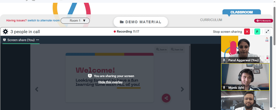This screenshot has height=110, width=276.
Task: Click the red stop screen sharing X button
Action: coord(247,32)
